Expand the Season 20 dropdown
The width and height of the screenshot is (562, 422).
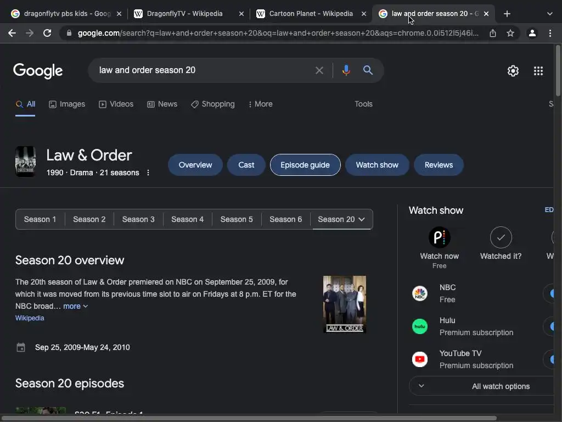(341, 219)
